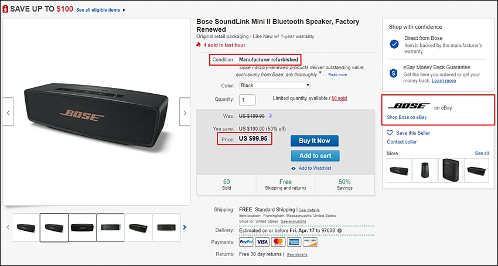
Task: Open the Shop Bose on eBay link
Action: [x=407, y=117]
